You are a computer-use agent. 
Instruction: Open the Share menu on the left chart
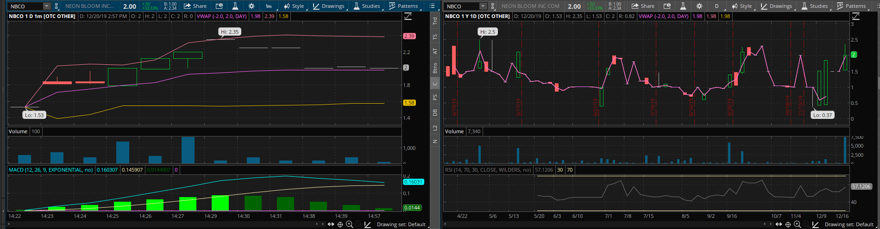(x=195, y=6)
